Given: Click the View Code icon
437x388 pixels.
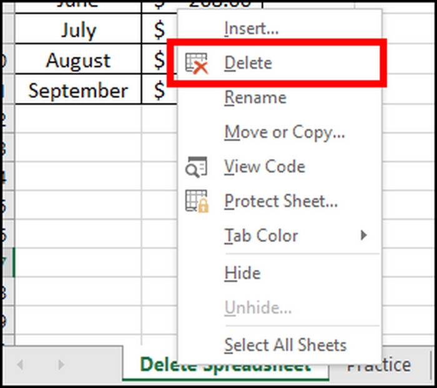Looking at the screenshot, I should [197, 167].
